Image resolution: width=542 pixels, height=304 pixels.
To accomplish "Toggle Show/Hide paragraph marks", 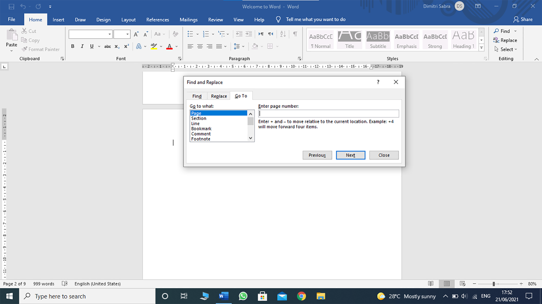I will point(295,34).
